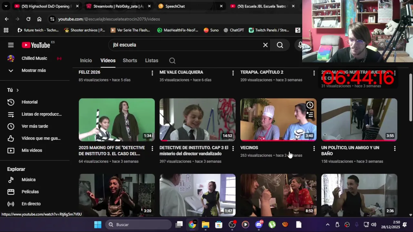Open Microsoft Store from taskbar
The height and width of the screenshot is (232, 413).
point(219,225)
